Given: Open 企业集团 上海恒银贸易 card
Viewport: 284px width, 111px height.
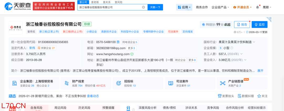Looking at the screenshot, I should [34, 83].
